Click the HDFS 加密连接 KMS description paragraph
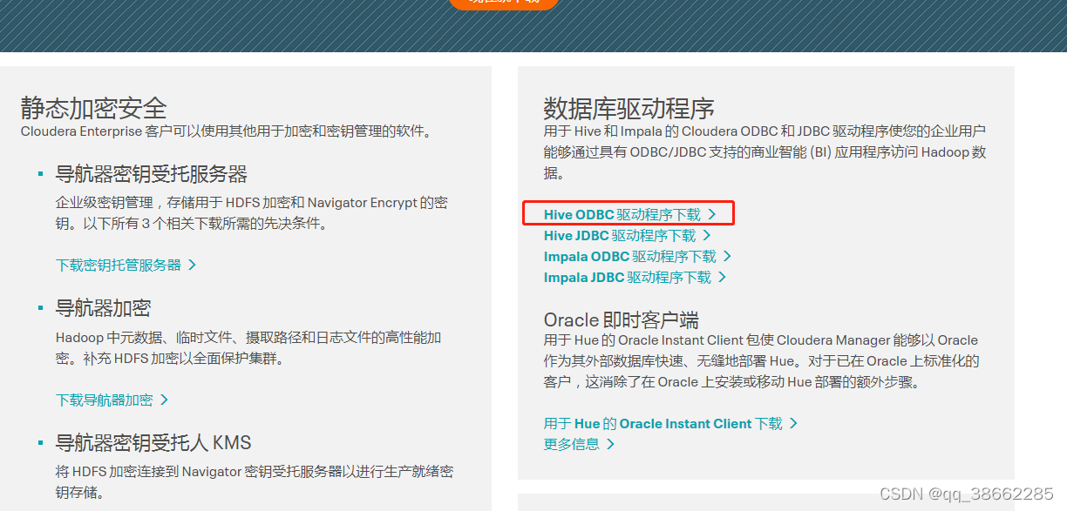Screen dimensions: 1067x511 (x=255, y=482)
